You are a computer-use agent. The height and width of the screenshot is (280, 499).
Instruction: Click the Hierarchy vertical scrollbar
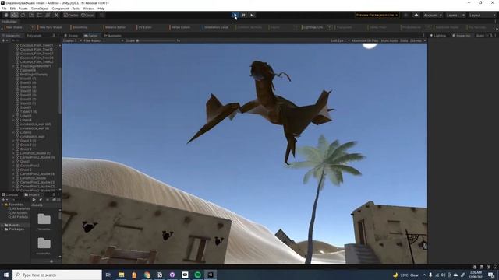pos(60,90)
